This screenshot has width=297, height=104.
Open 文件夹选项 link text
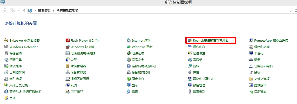point(262,79)
